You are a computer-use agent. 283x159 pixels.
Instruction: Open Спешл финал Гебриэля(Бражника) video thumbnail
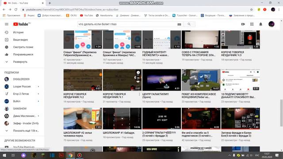(83, 40)
